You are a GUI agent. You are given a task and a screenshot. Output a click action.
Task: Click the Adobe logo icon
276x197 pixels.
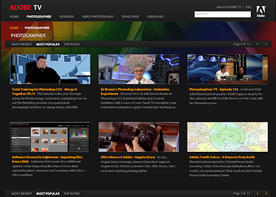[x=261, y=12]
